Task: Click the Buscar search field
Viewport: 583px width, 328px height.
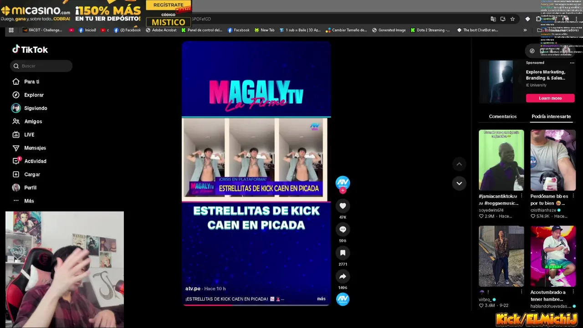Action: pos(41,66)
